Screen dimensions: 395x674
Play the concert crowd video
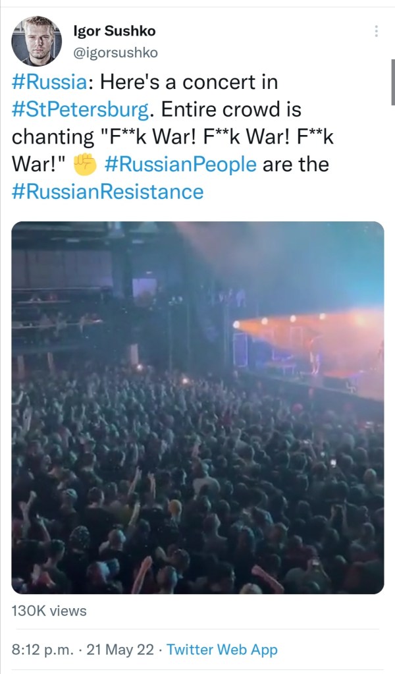197,407
